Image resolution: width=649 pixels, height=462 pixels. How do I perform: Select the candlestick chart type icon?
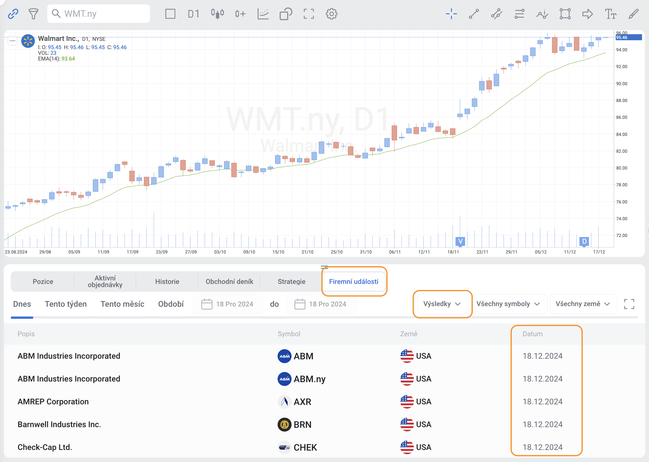pyautogui.click(x=217, y=14)
